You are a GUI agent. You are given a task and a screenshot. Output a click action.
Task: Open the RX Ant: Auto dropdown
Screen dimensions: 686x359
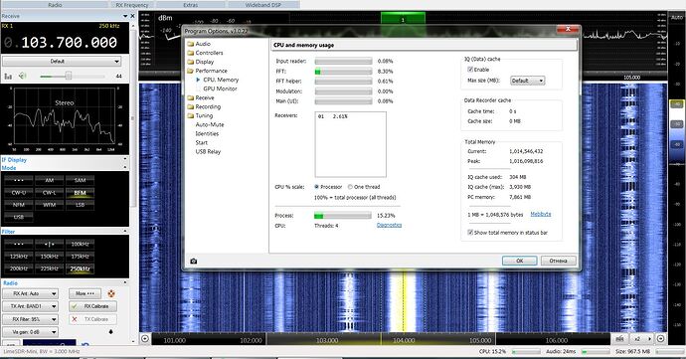[30, 293]
